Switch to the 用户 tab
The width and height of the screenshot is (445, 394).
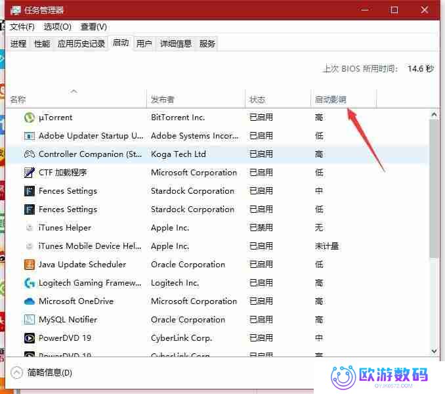pyautogui.click(x=144, y=44)
